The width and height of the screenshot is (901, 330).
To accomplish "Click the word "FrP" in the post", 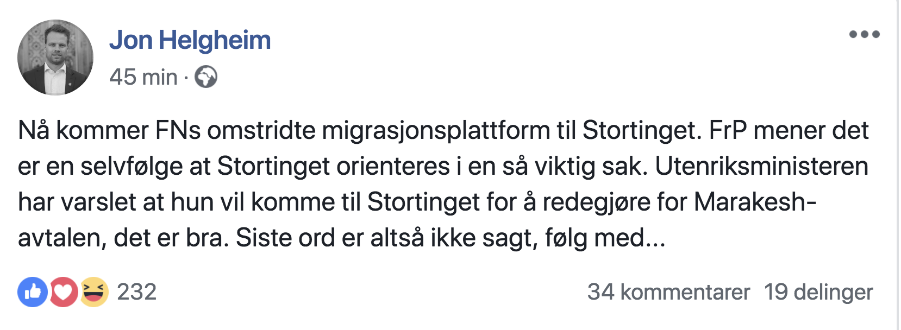I will click(x=728, y=131).
